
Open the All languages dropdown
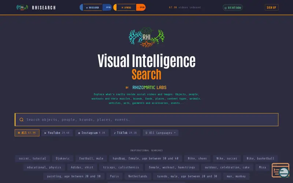pos(160,133)
